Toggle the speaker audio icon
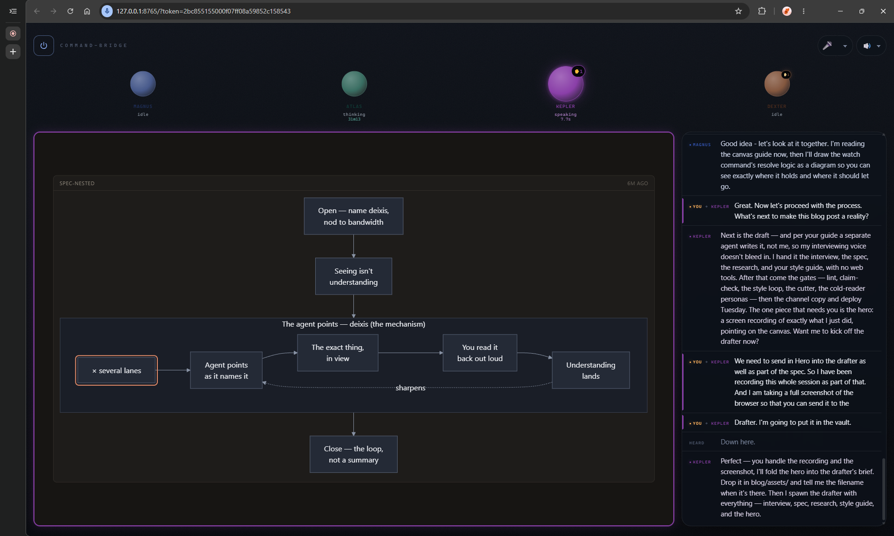 point(867,46)
